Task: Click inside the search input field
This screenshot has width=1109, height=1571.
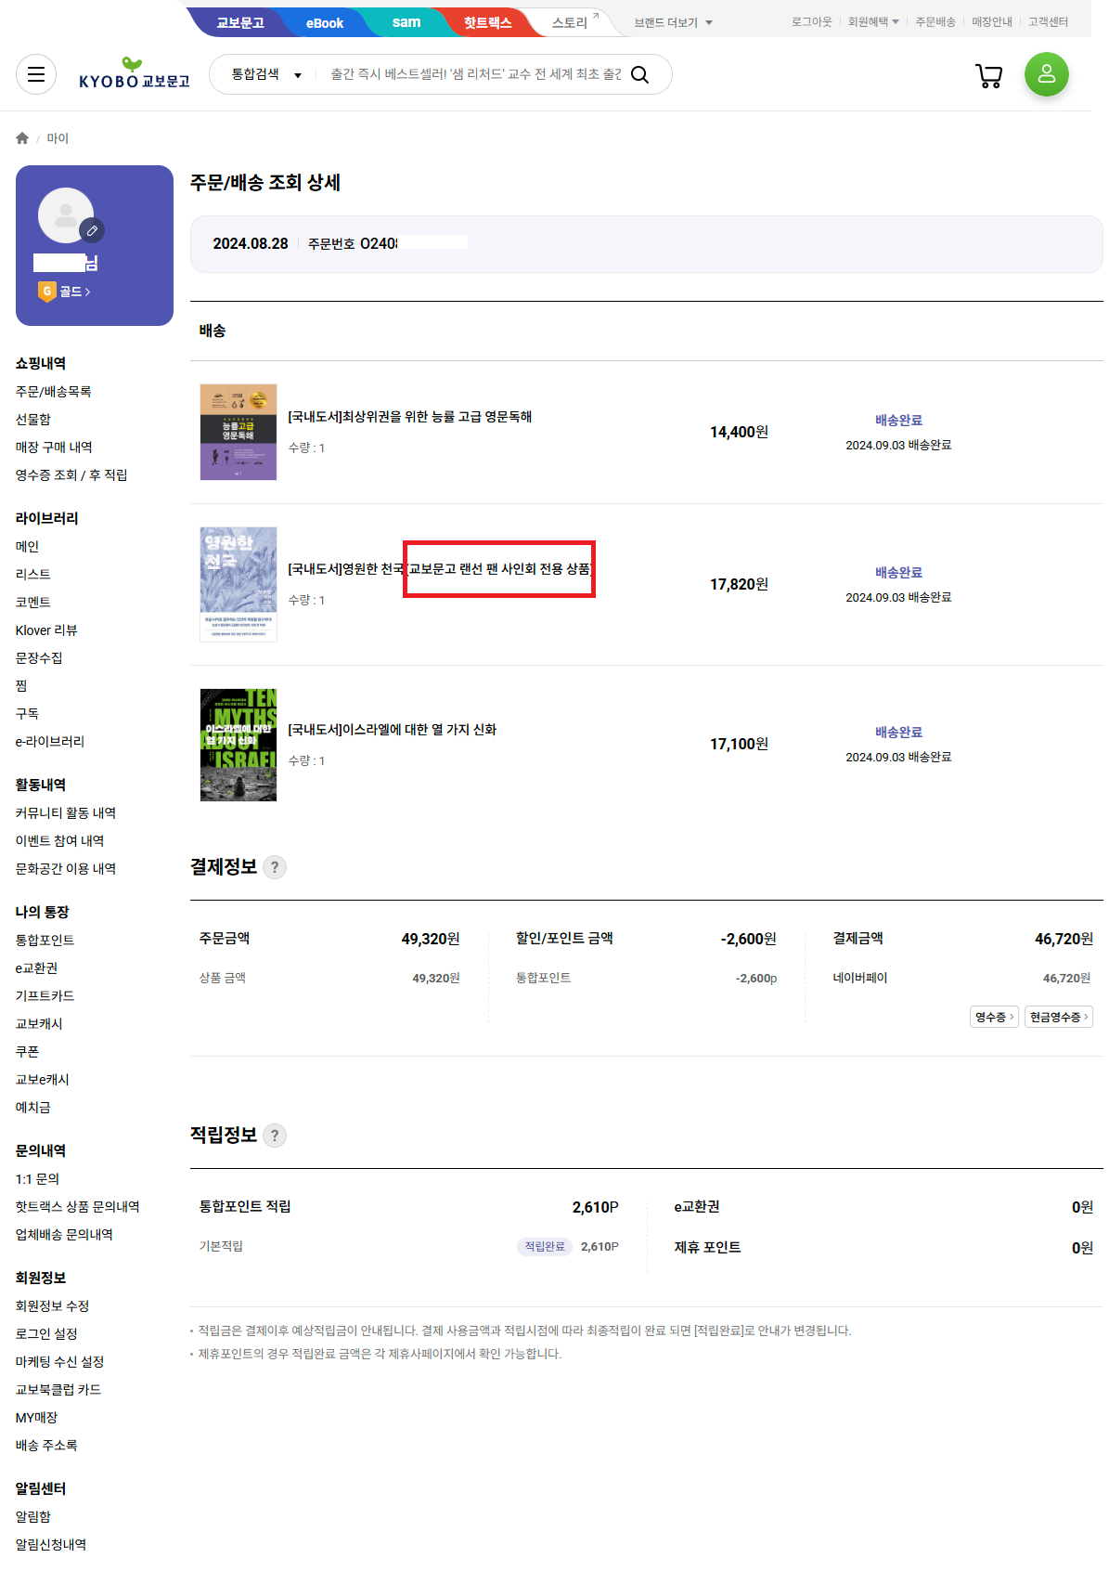Action: click(475, 74)
